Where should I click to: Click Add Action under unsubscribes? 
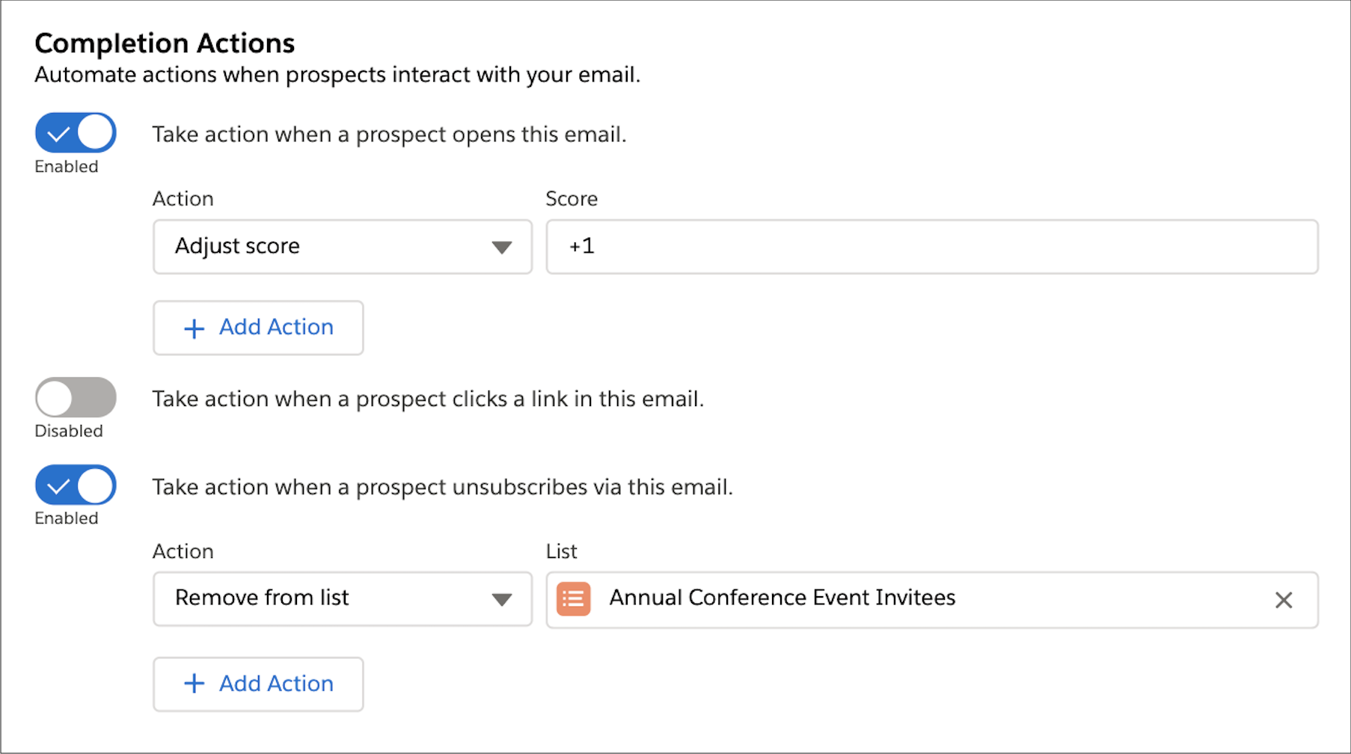click(x=258, y=684)
